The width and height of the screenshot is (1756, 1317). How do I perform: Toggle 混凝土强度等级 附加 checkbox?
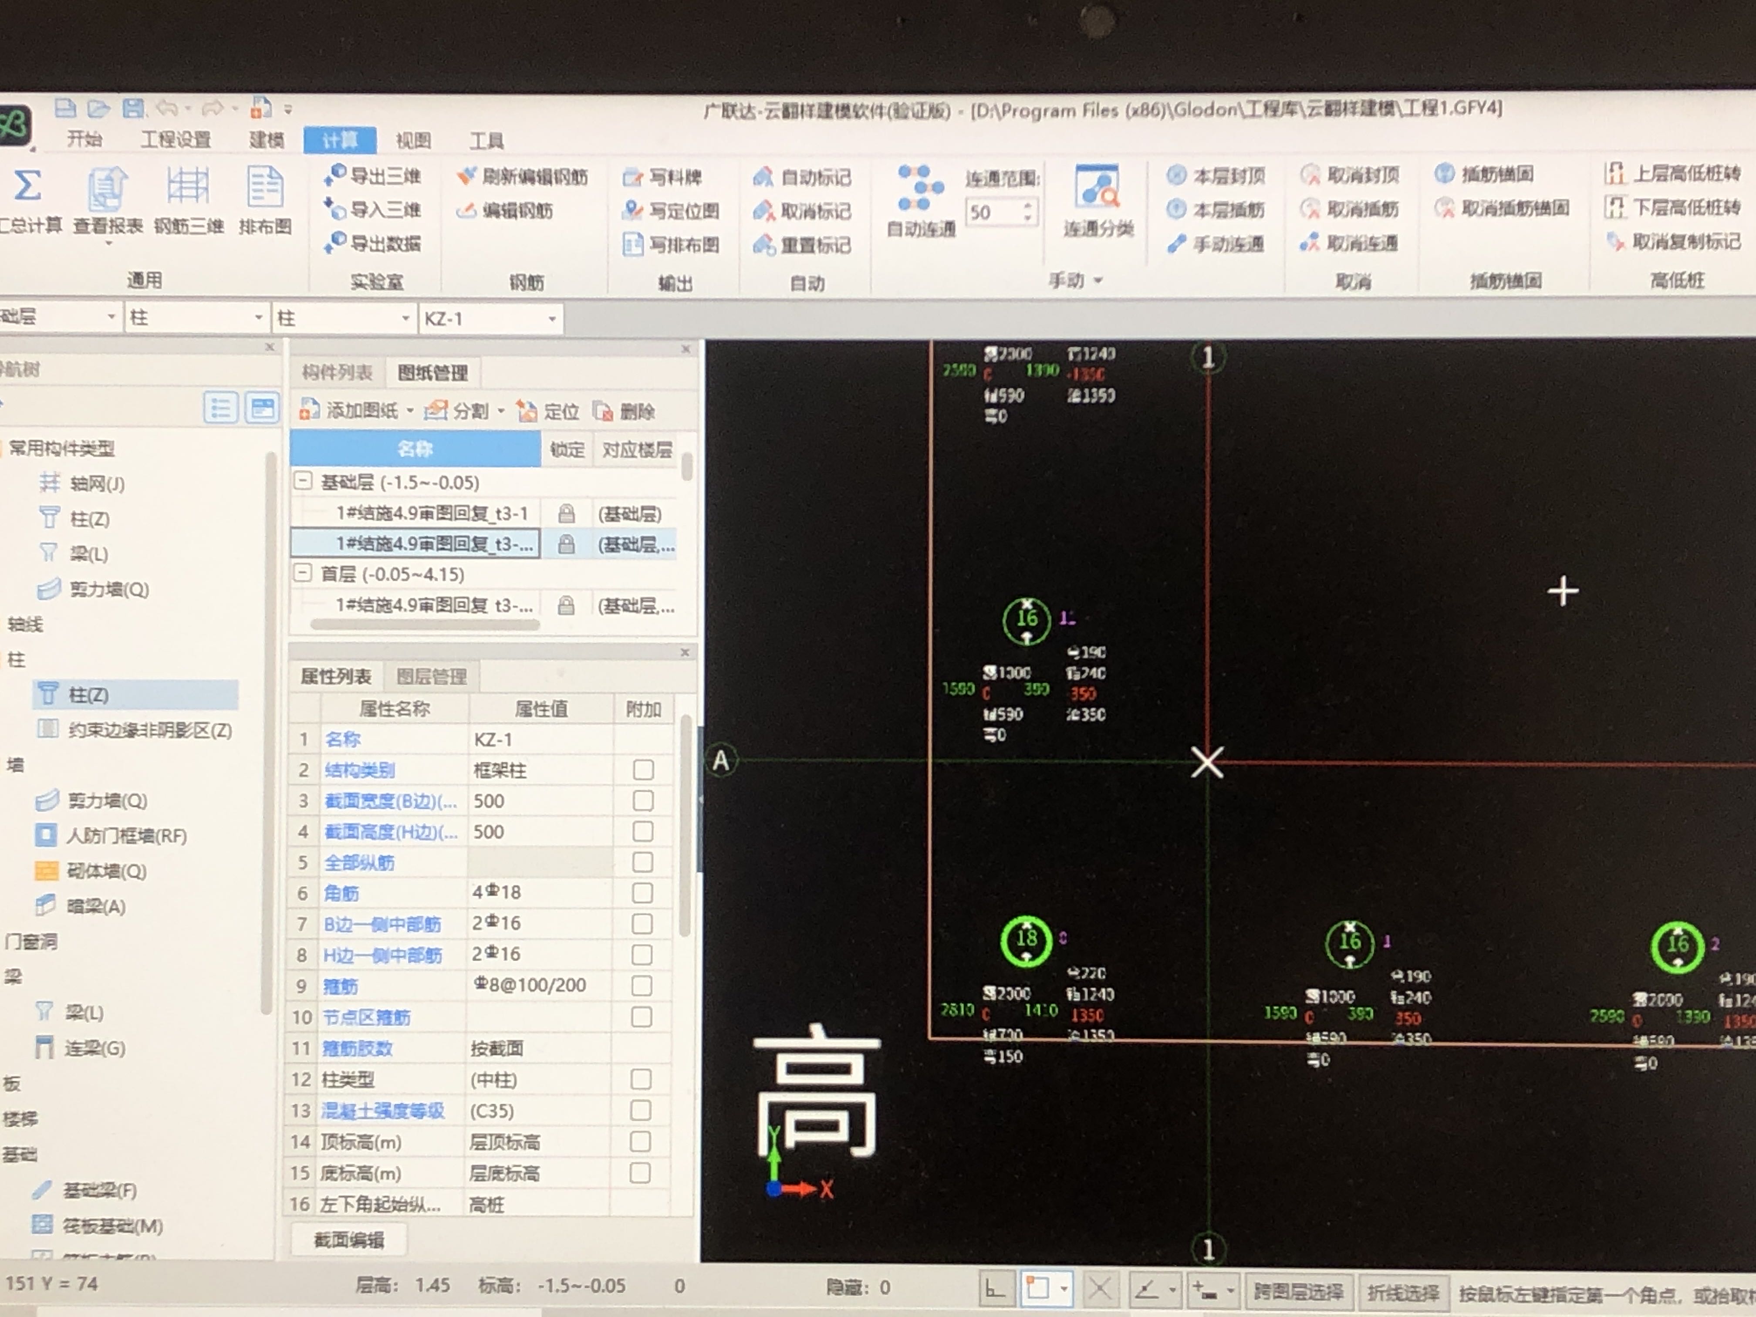641,1110
